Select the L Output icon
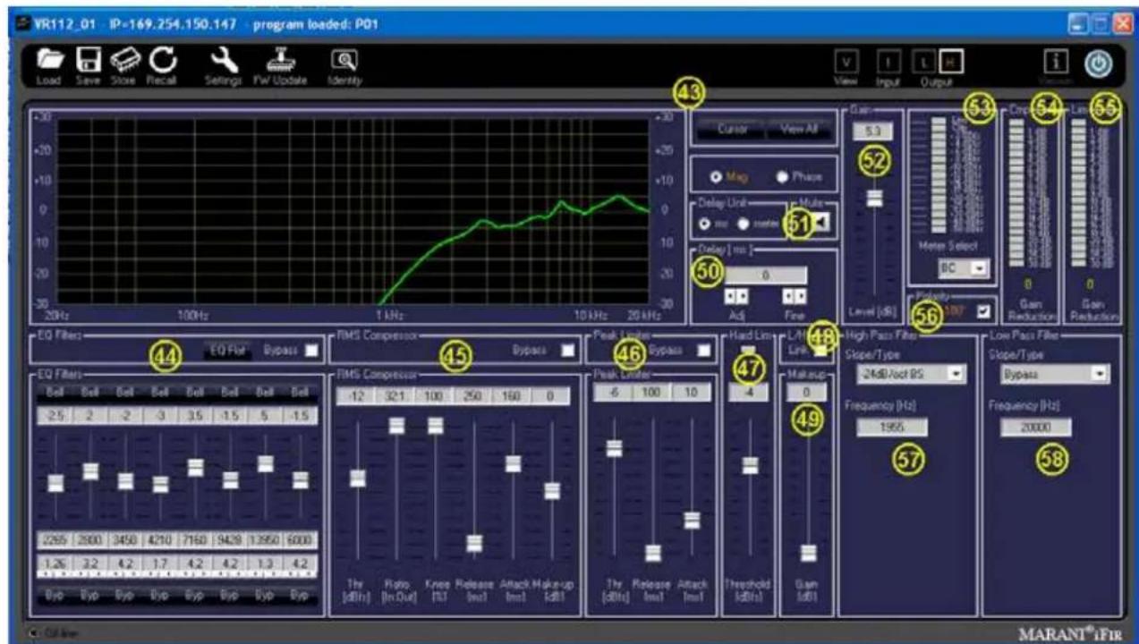This screenshot has height=644, width=1139. [922, 61]
